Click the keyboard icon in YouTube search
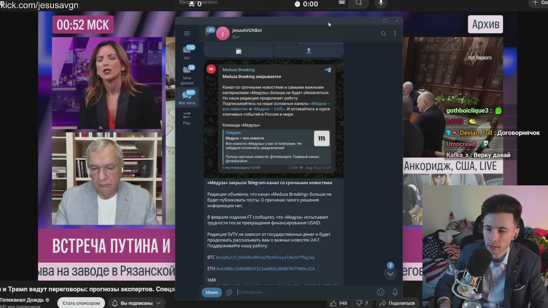The height and width of the screenshot is (308, 548). (x=342, y=3)
